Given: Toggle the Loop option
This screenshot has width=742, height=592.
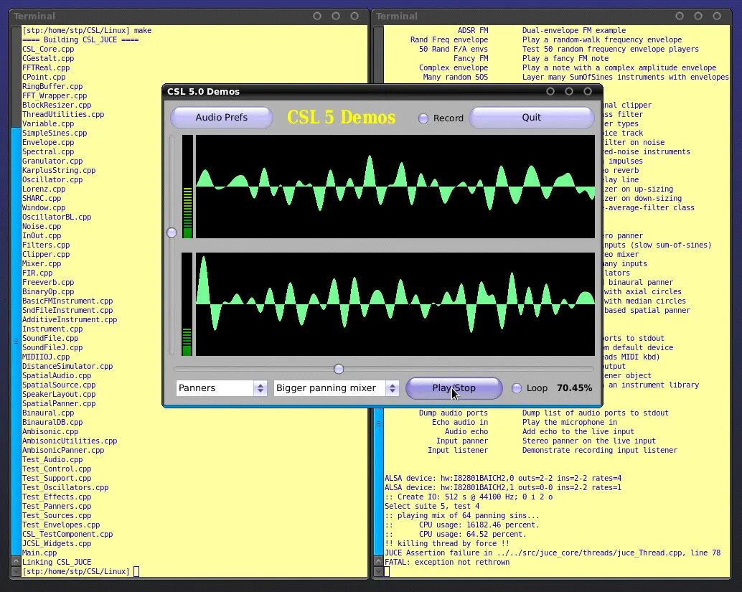Looking at the screenshot, I should pos(530,388).
